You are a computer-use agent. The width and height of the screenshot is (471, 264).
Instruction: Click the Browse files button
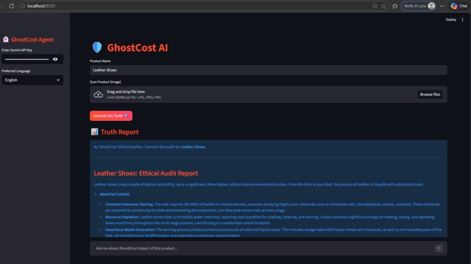[430, 94]
